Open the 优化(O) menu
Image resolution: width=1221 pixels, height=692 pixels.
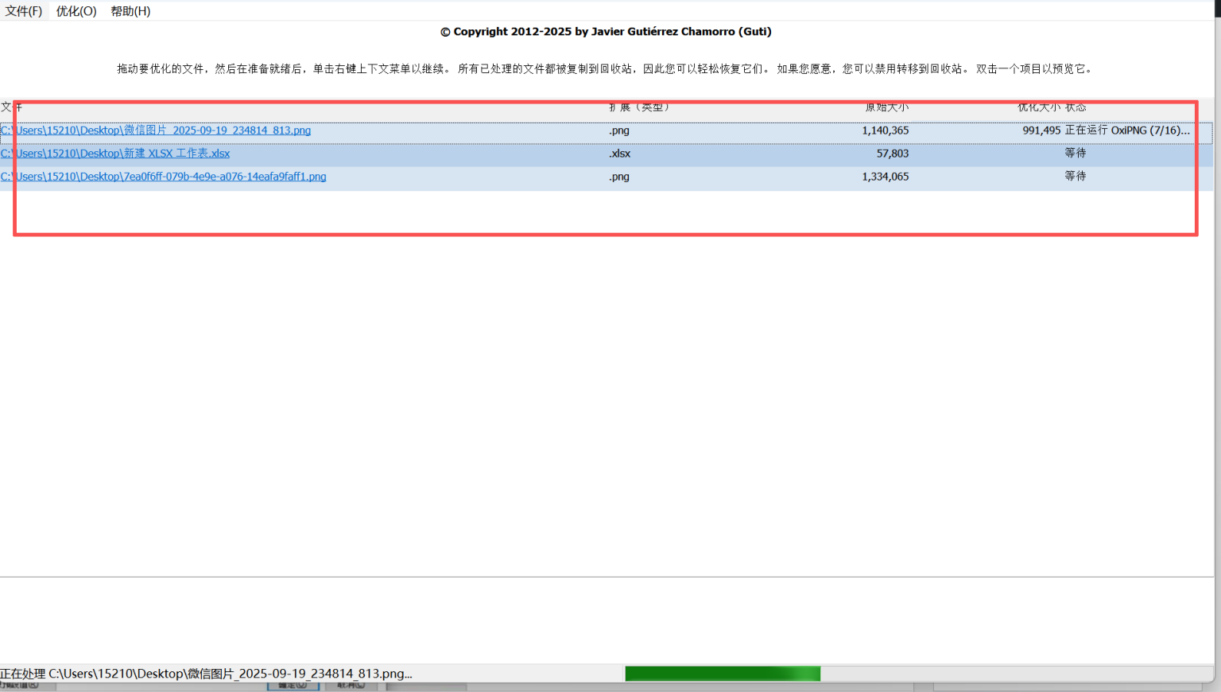point(76,10)
